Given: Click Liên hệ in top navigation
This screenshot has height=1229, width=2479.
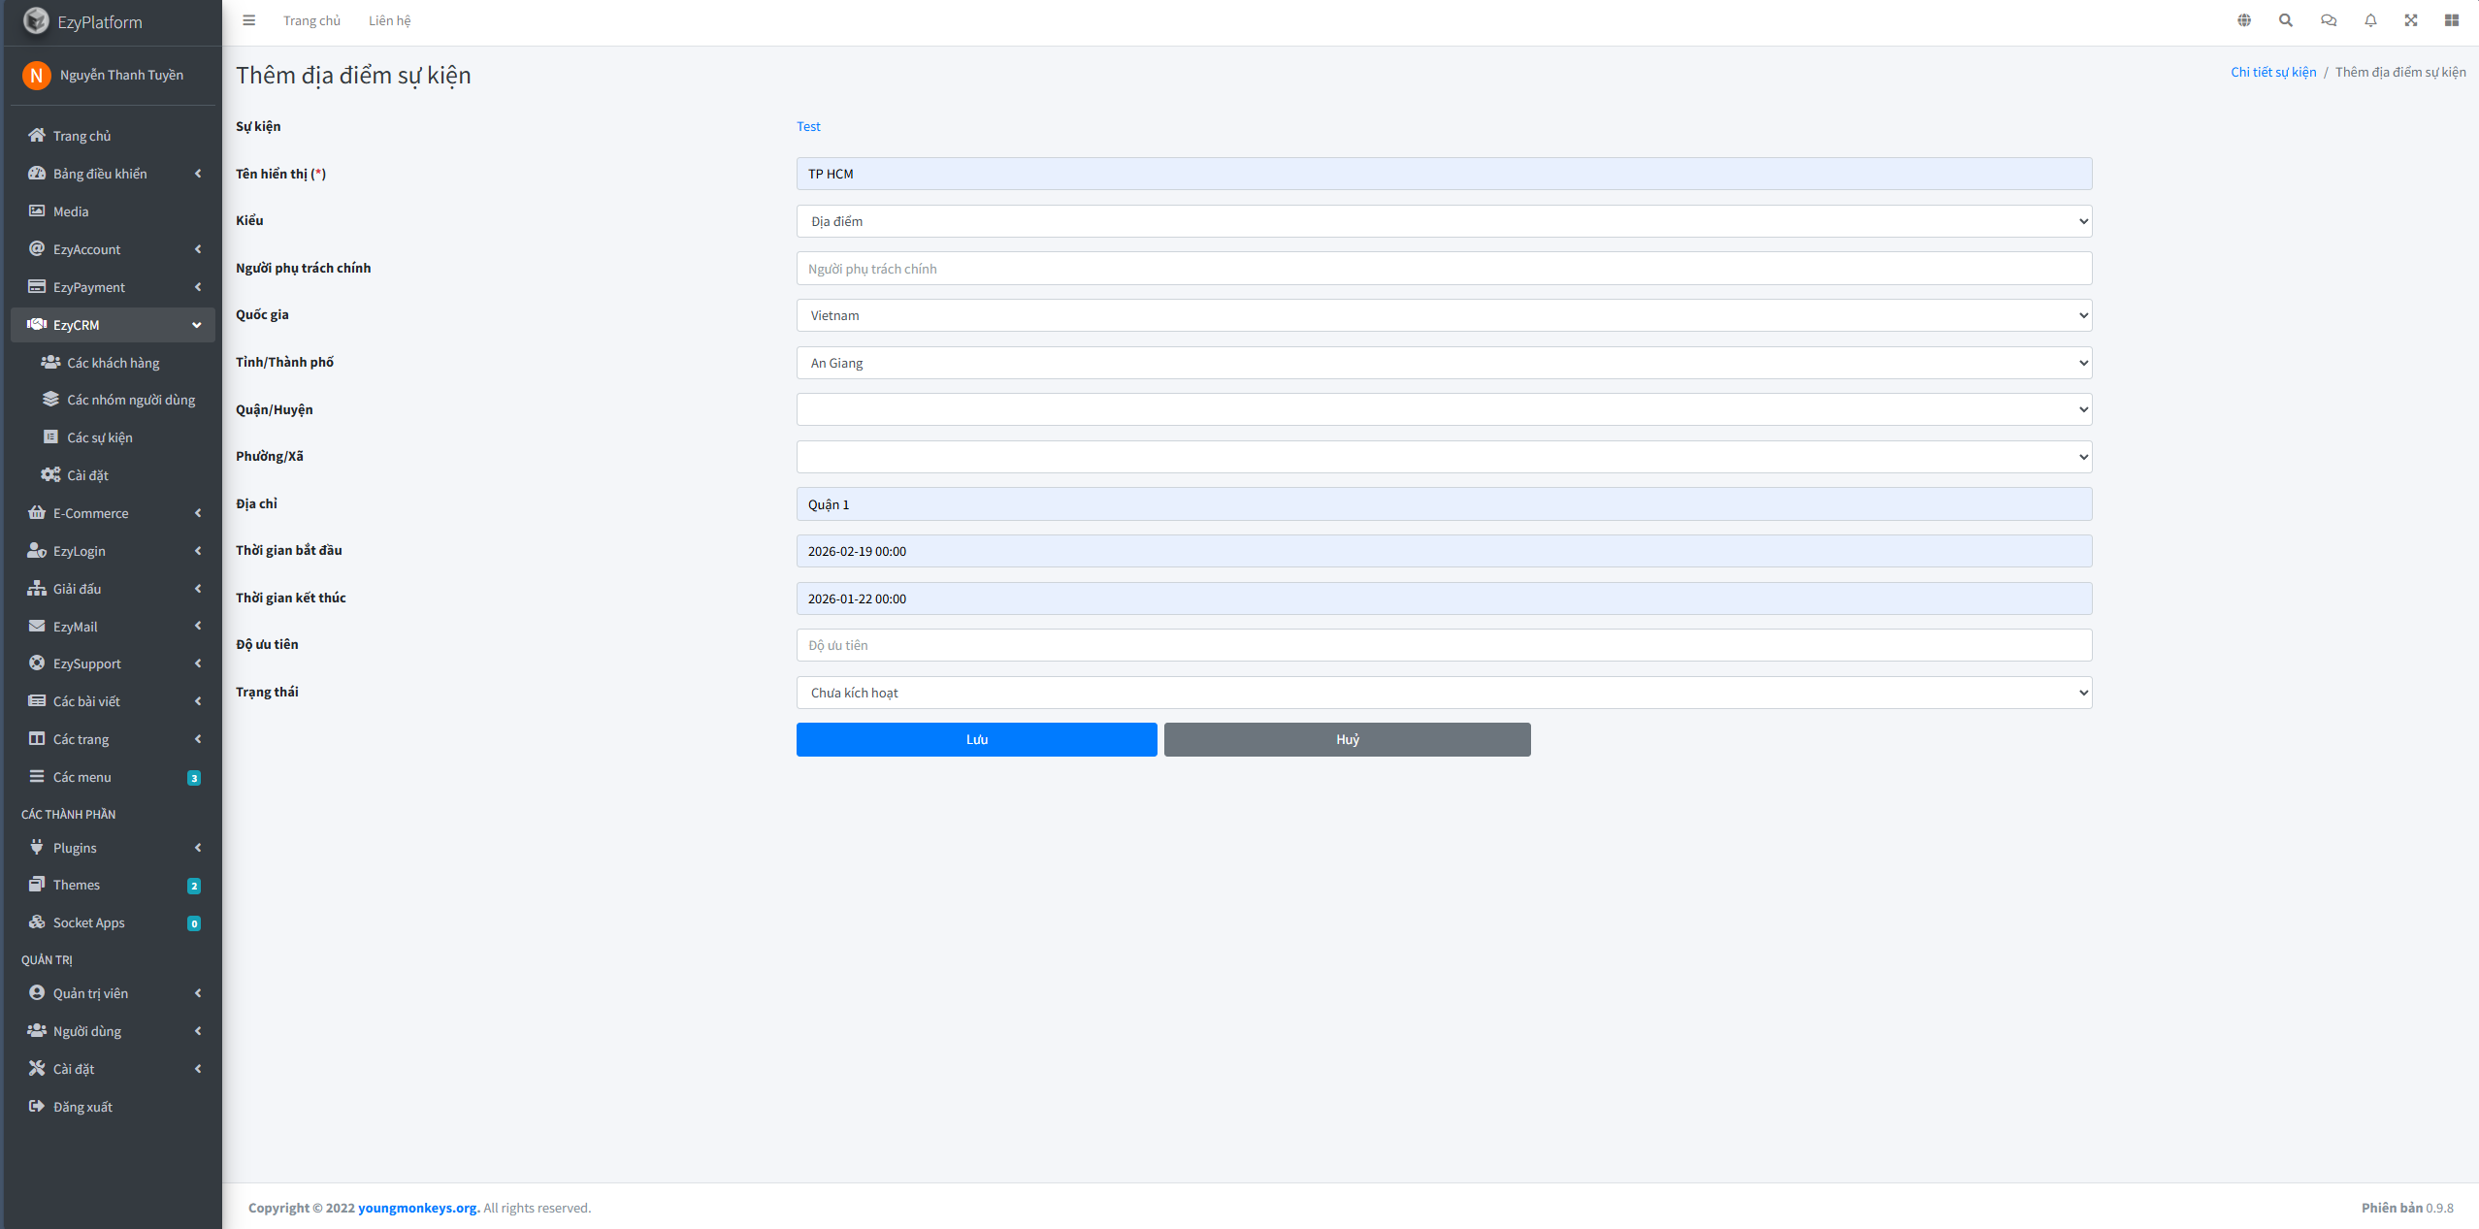Looking at the screenshot, I should point(389,20).
